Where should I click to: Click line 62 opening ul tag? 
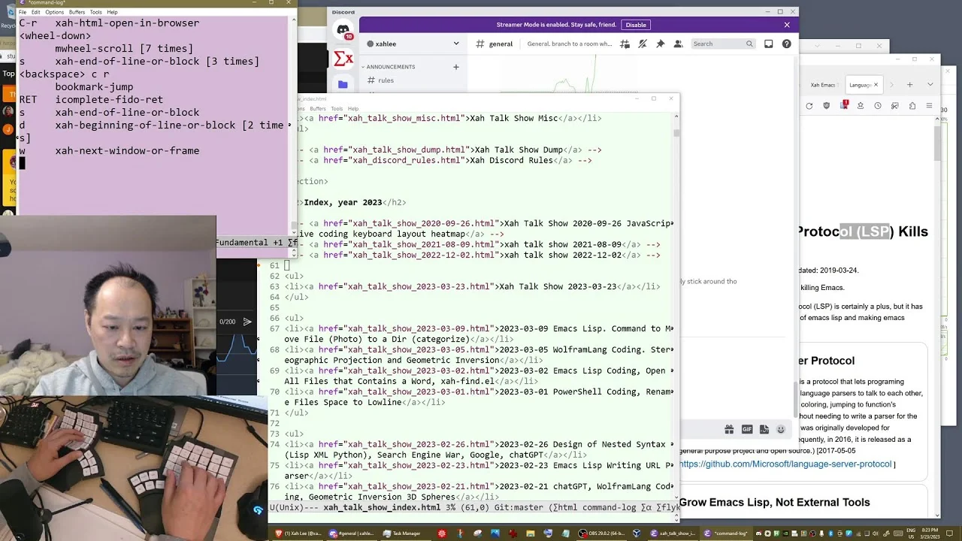[x=294, y=277]
